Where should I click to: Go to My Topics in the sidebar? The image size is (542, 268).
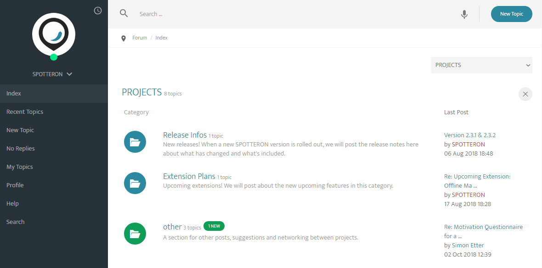[20, 167]
